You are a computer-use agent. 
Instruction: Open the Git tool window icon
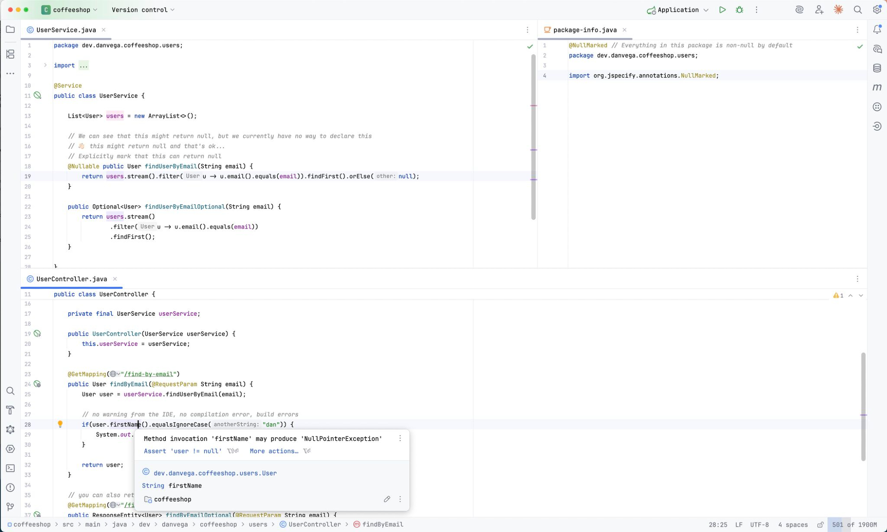(10, 507)
